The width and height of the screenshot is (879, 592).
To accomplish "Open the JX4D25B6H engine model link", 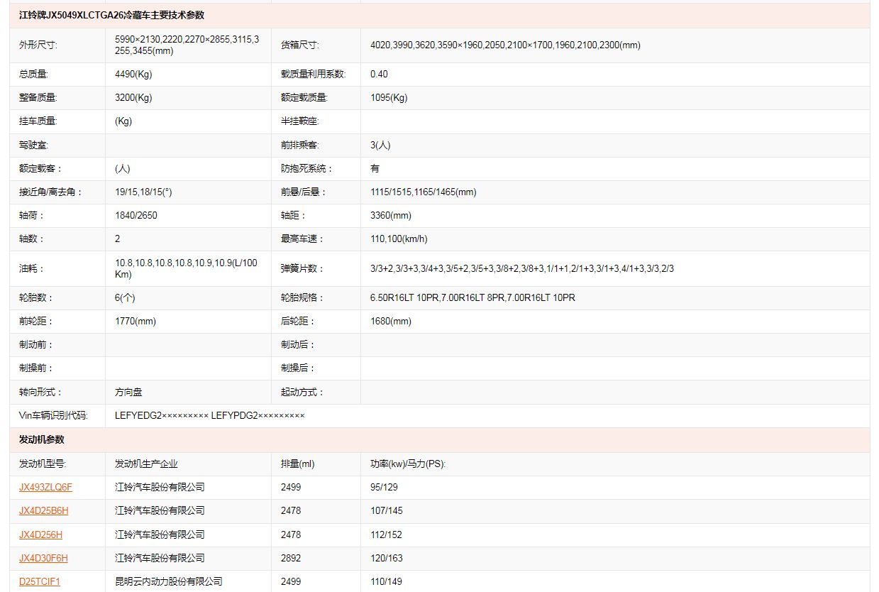I will (44, 511).
